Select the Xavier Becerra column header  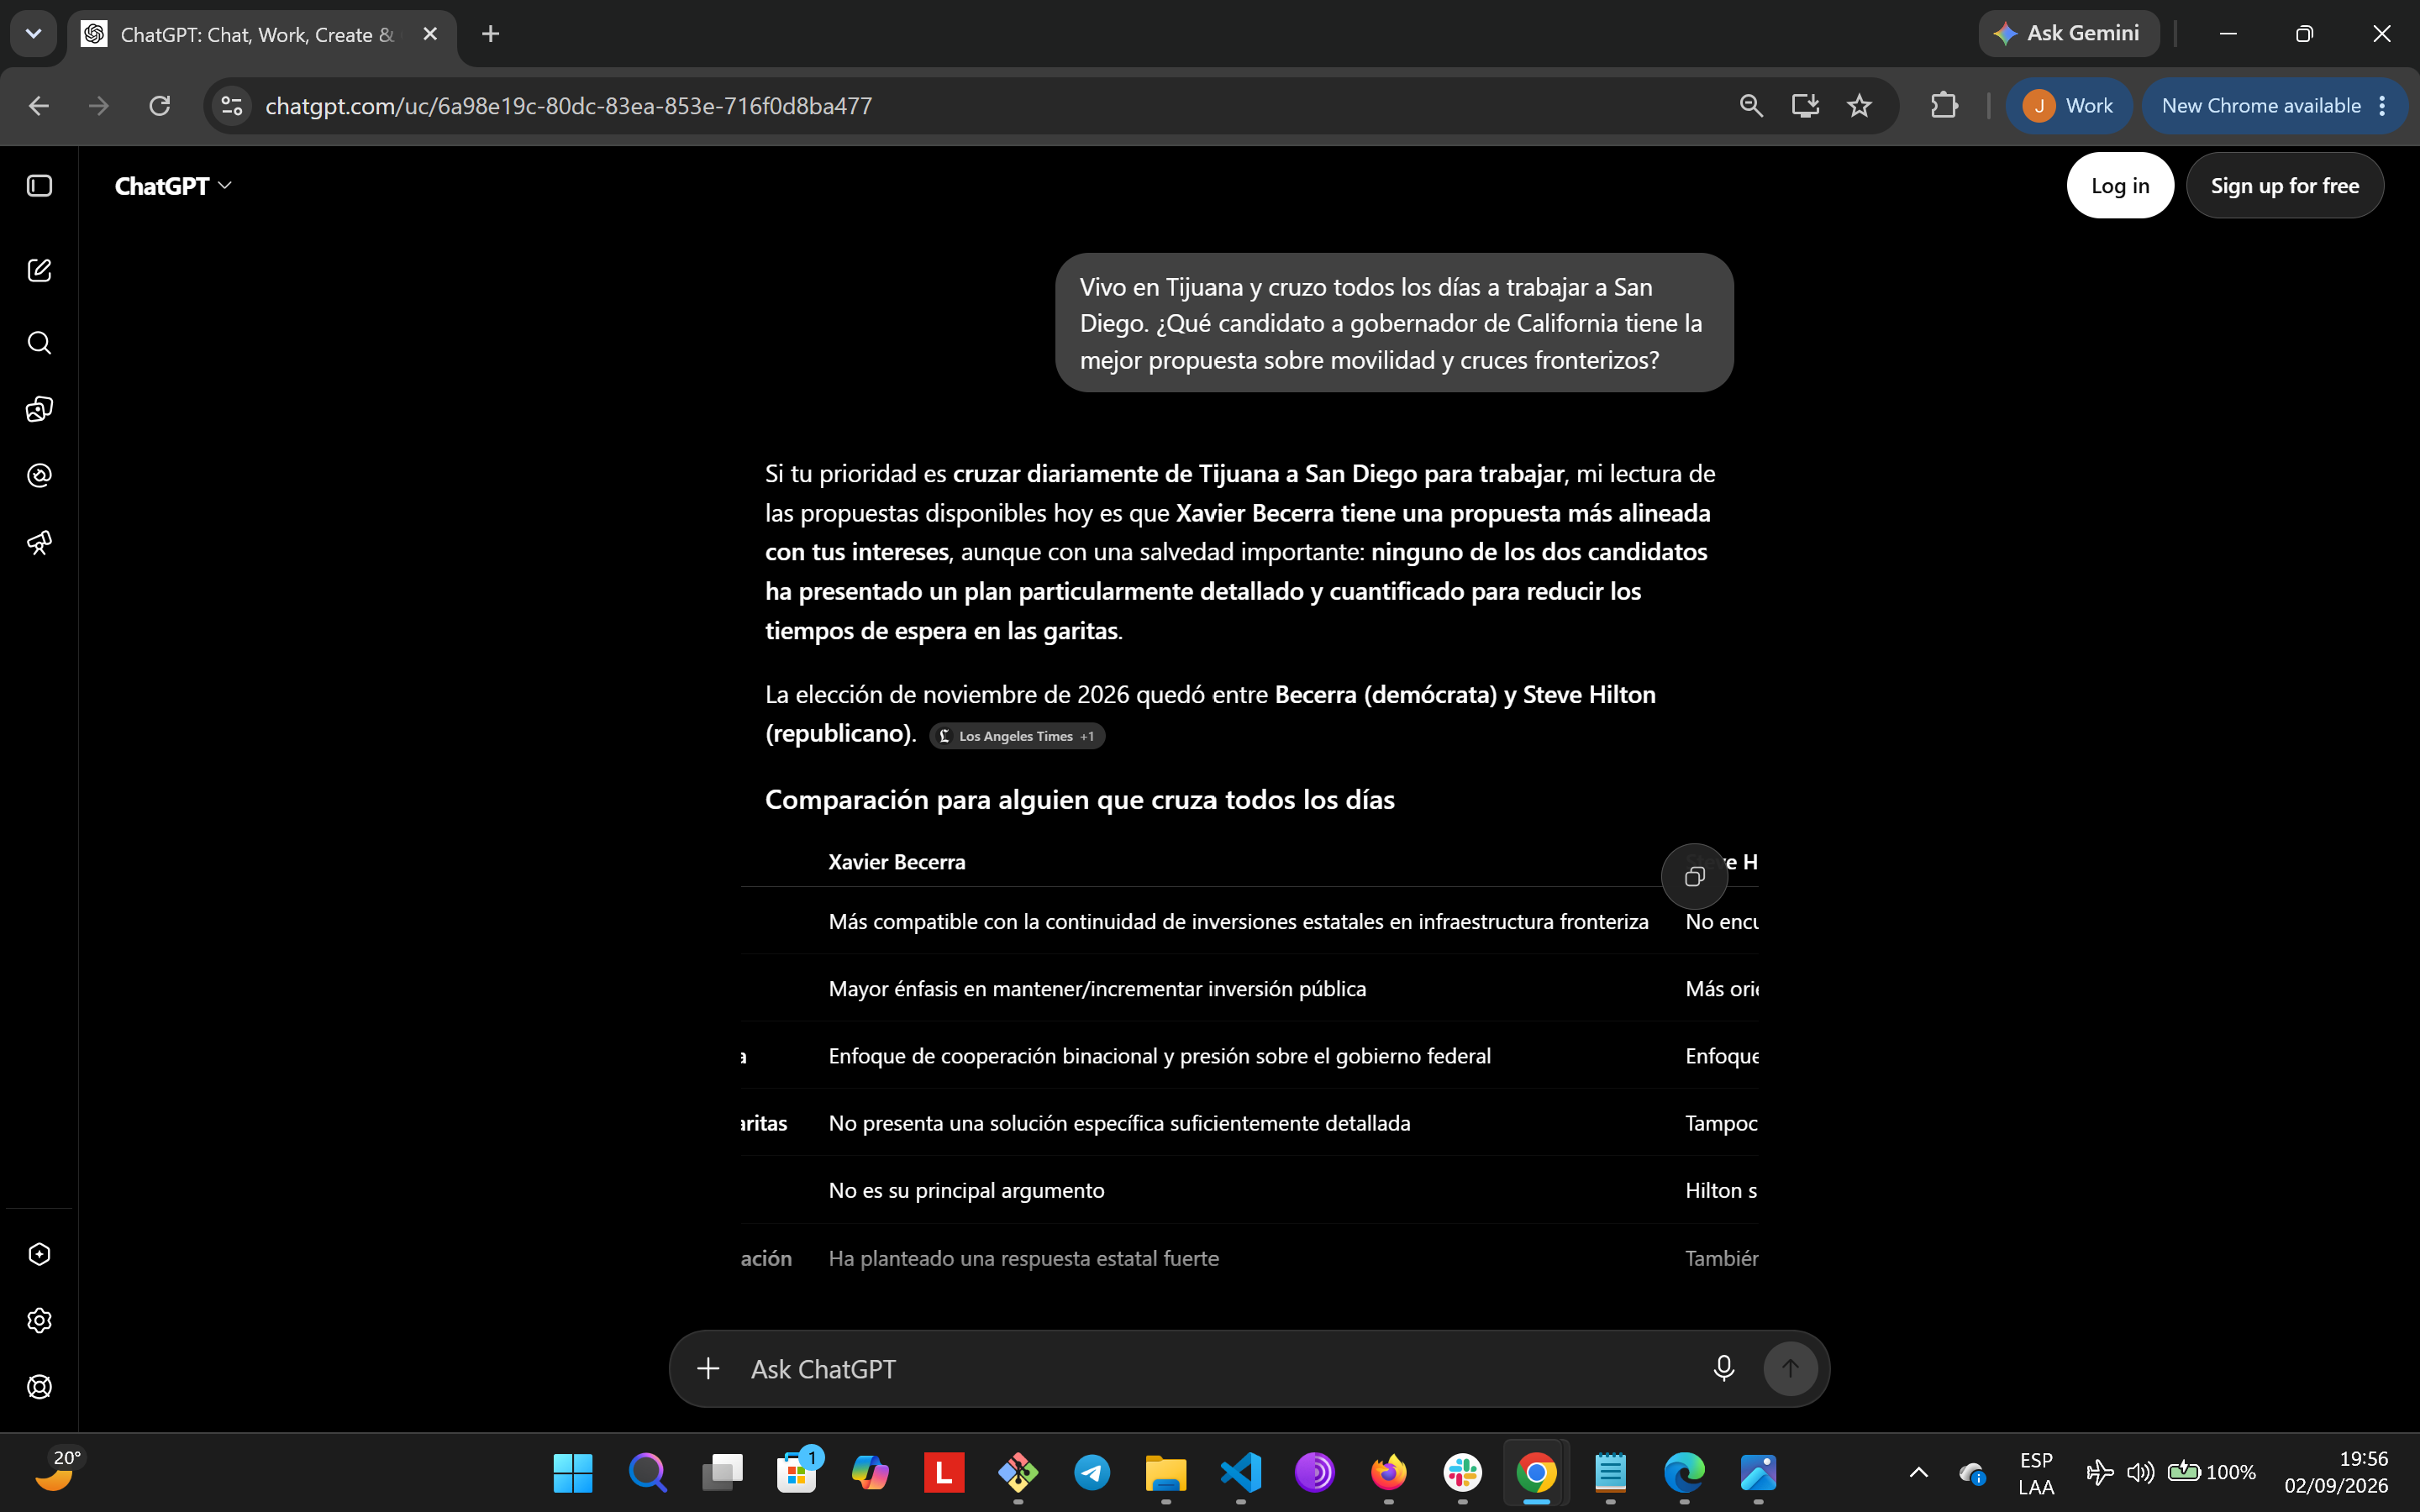[x=897, y=862]
